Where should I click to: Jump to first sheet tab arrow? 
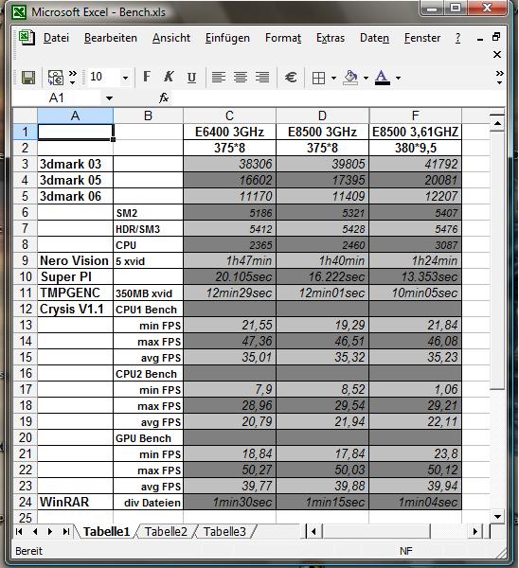click(19, 531)
